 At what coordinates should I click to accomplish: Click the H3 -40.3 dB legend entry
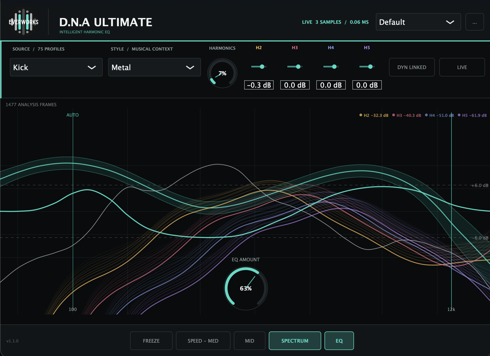406,115
